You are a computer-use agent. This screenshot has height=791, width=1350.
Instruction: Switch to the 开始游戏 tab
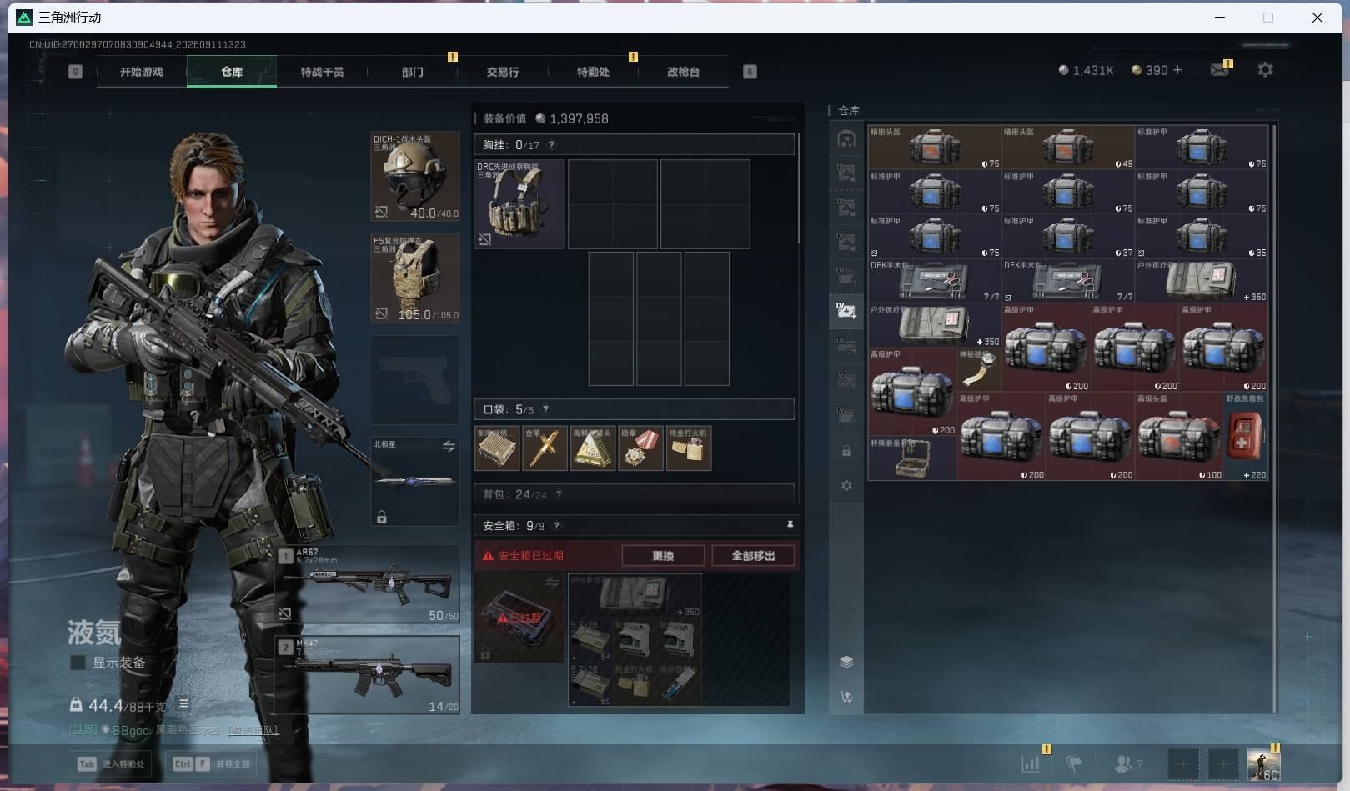(x=142, y=72)
